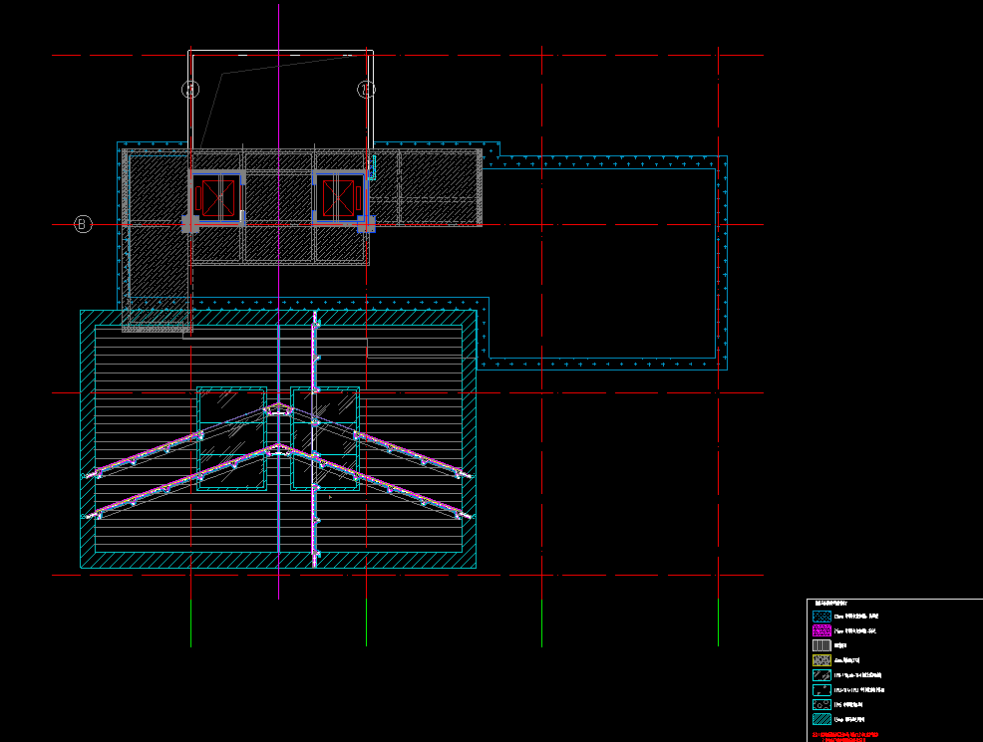Select the right glass skylight panel
Screen dimensions: 983x742
pos(325,438)
